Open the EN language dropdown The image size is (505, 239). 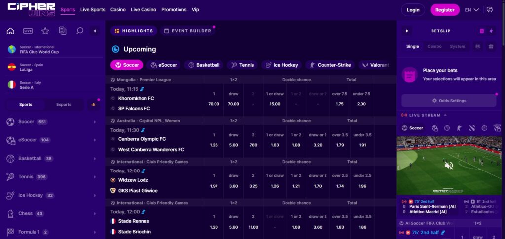pyautogui.click(x=472, y=10)
